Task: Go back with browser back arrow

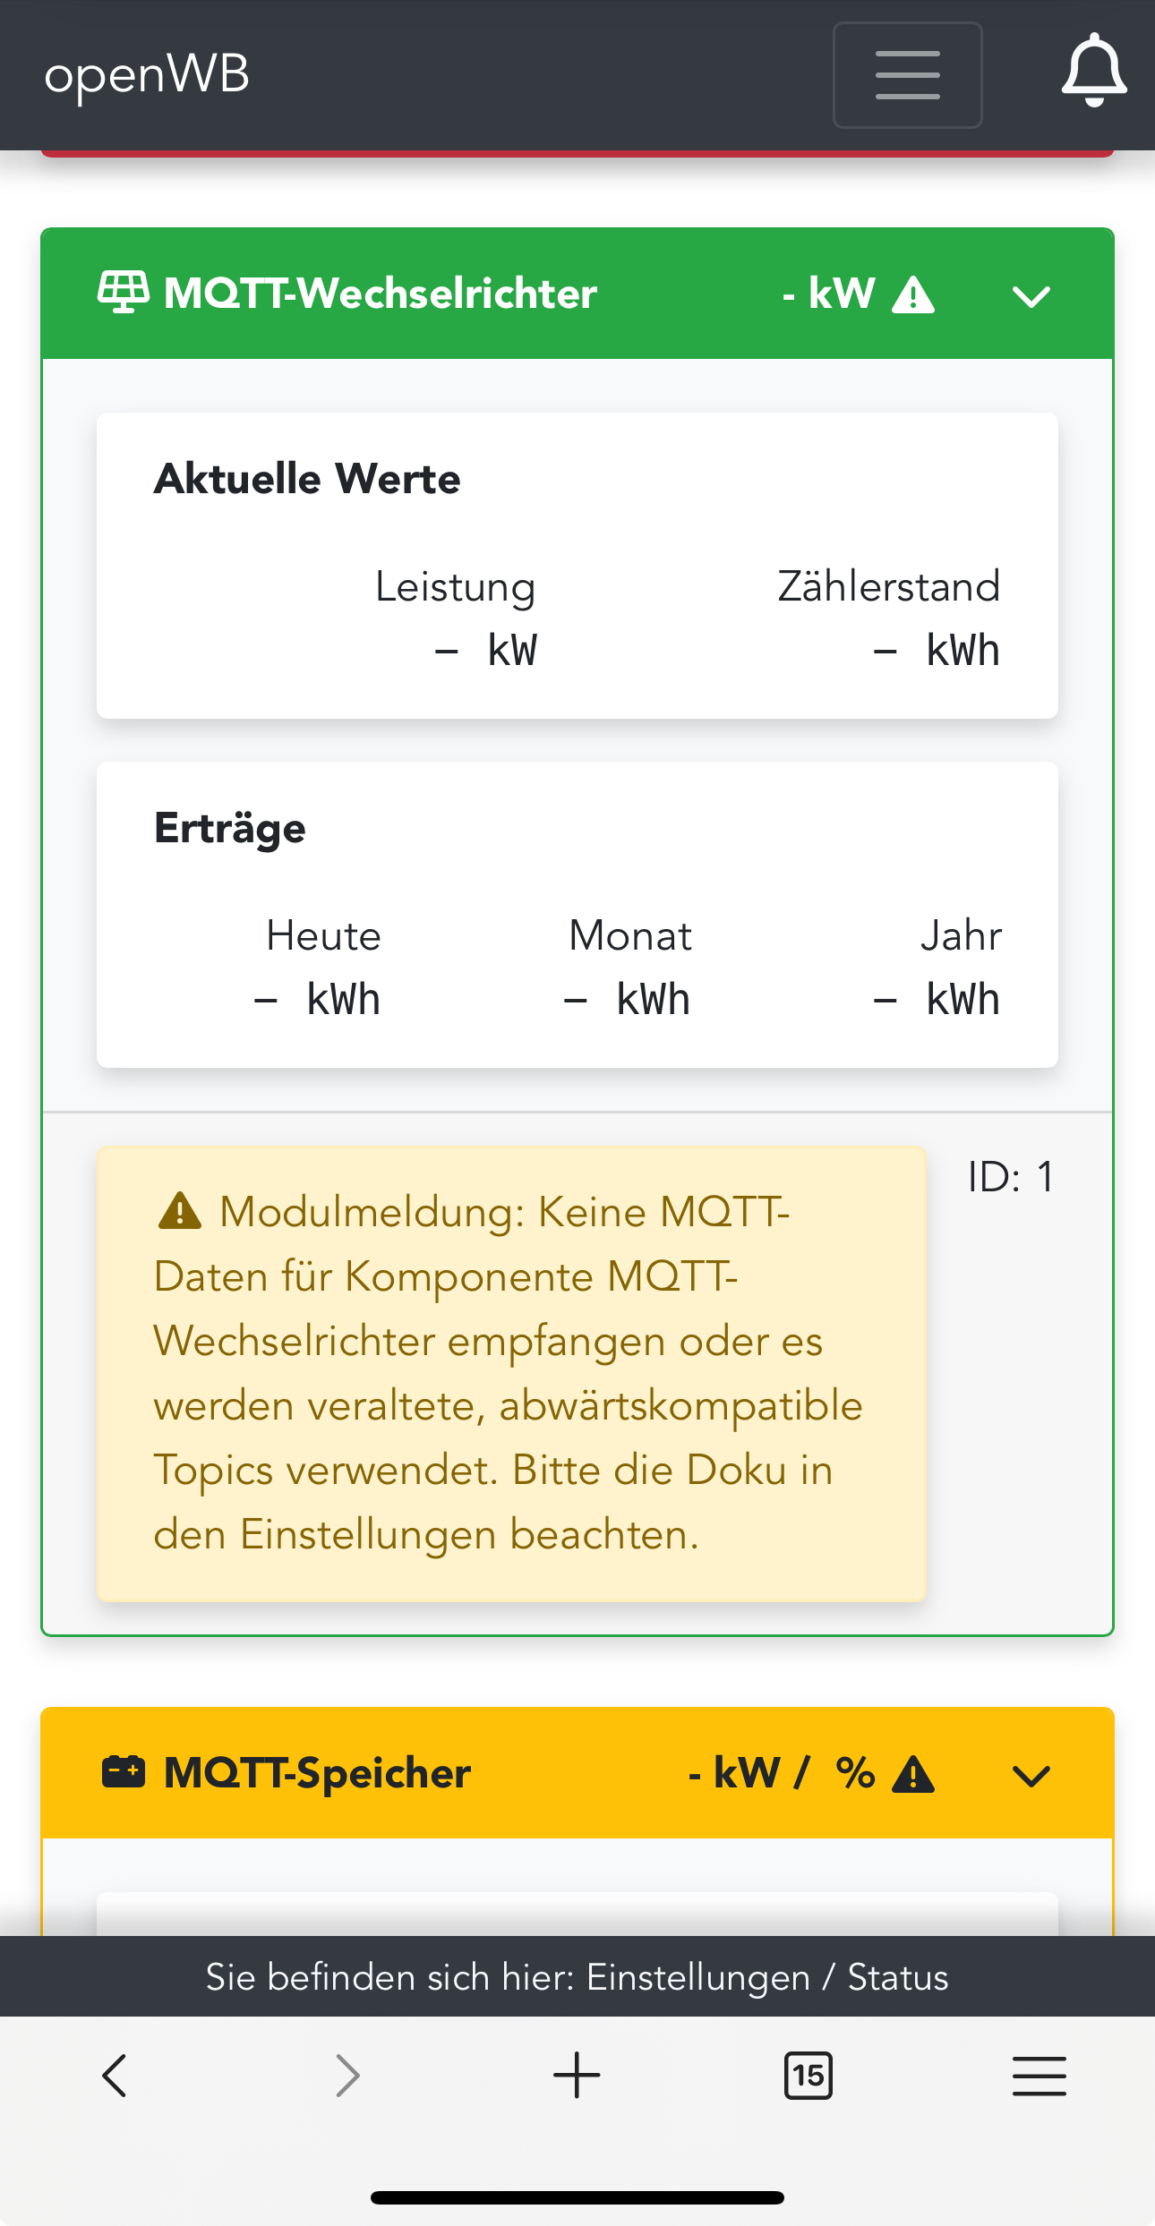Action: point(115,2075)
